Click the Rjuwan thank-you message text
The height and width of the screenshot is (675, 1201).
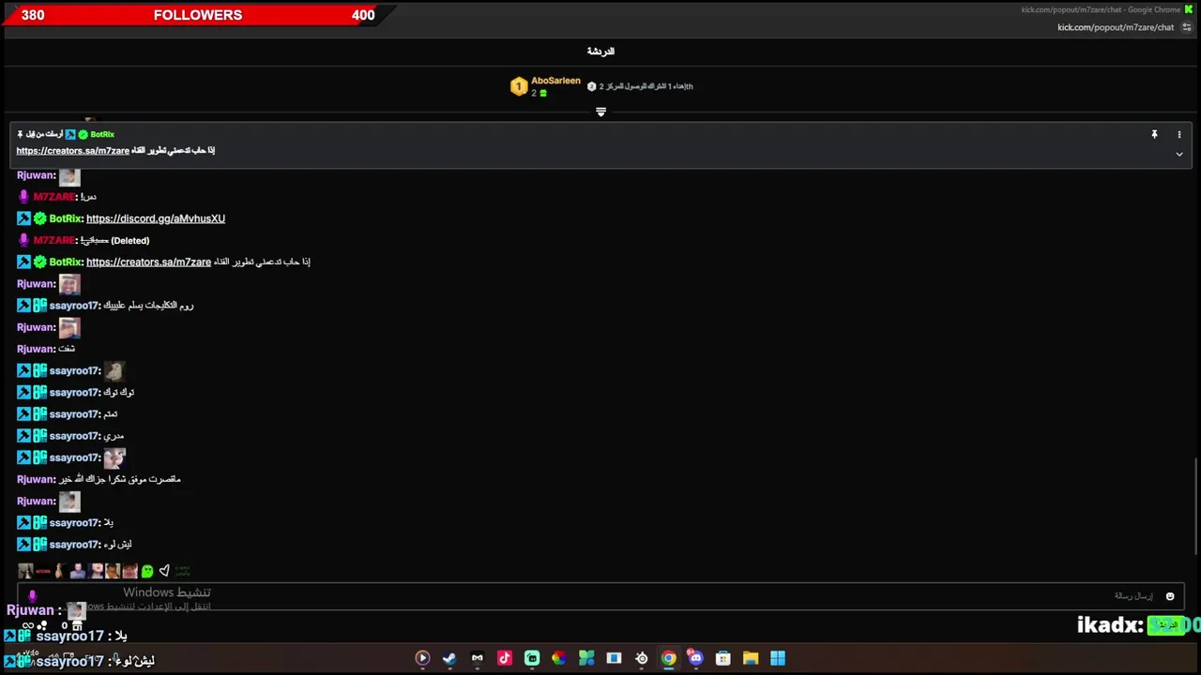click(120, 480)
